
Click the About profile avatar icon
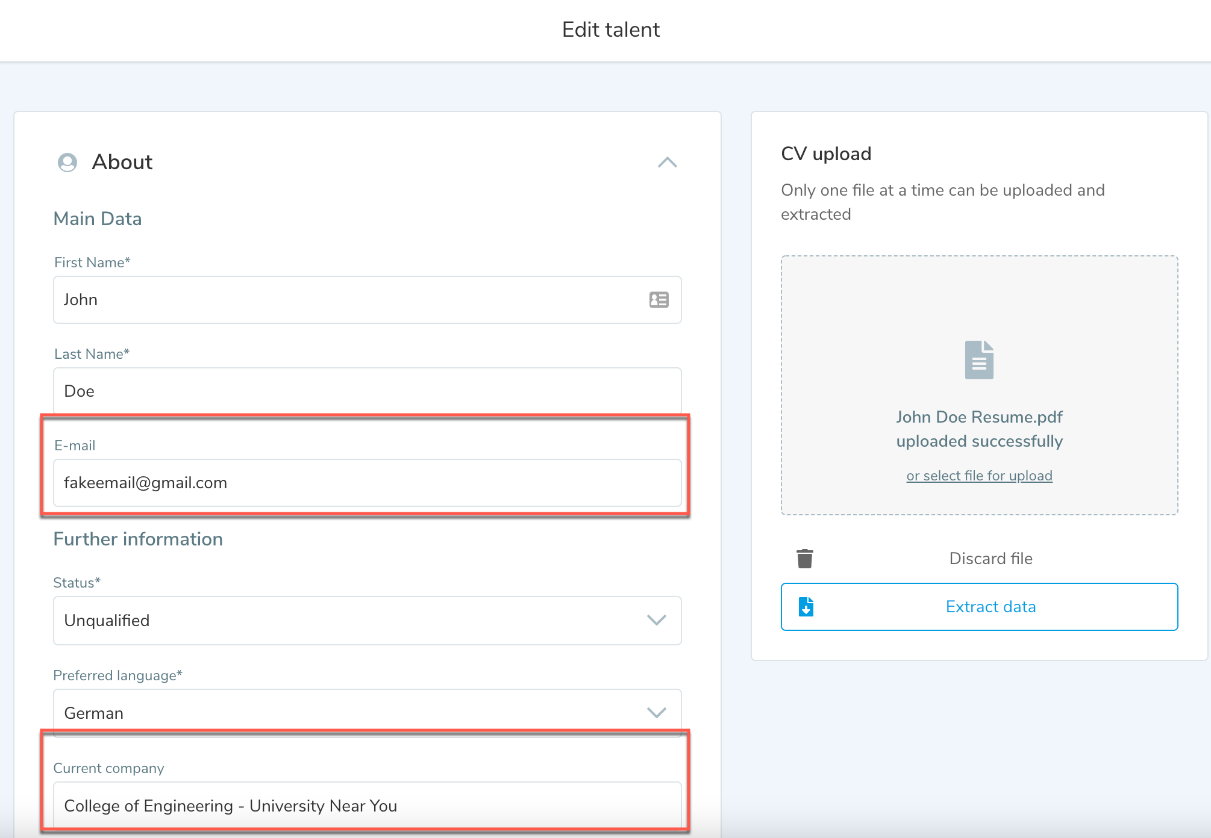(x=67, y=163)
